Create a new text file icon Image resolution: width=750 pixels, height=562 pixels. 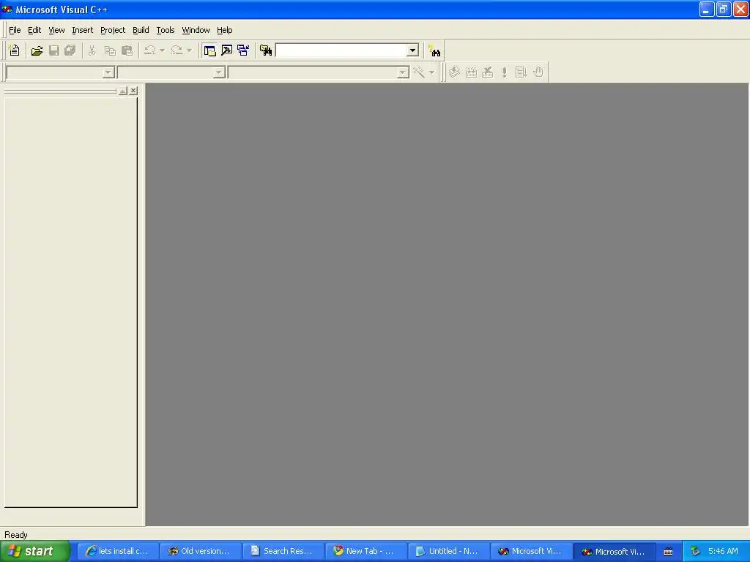(x=15, y=50)
